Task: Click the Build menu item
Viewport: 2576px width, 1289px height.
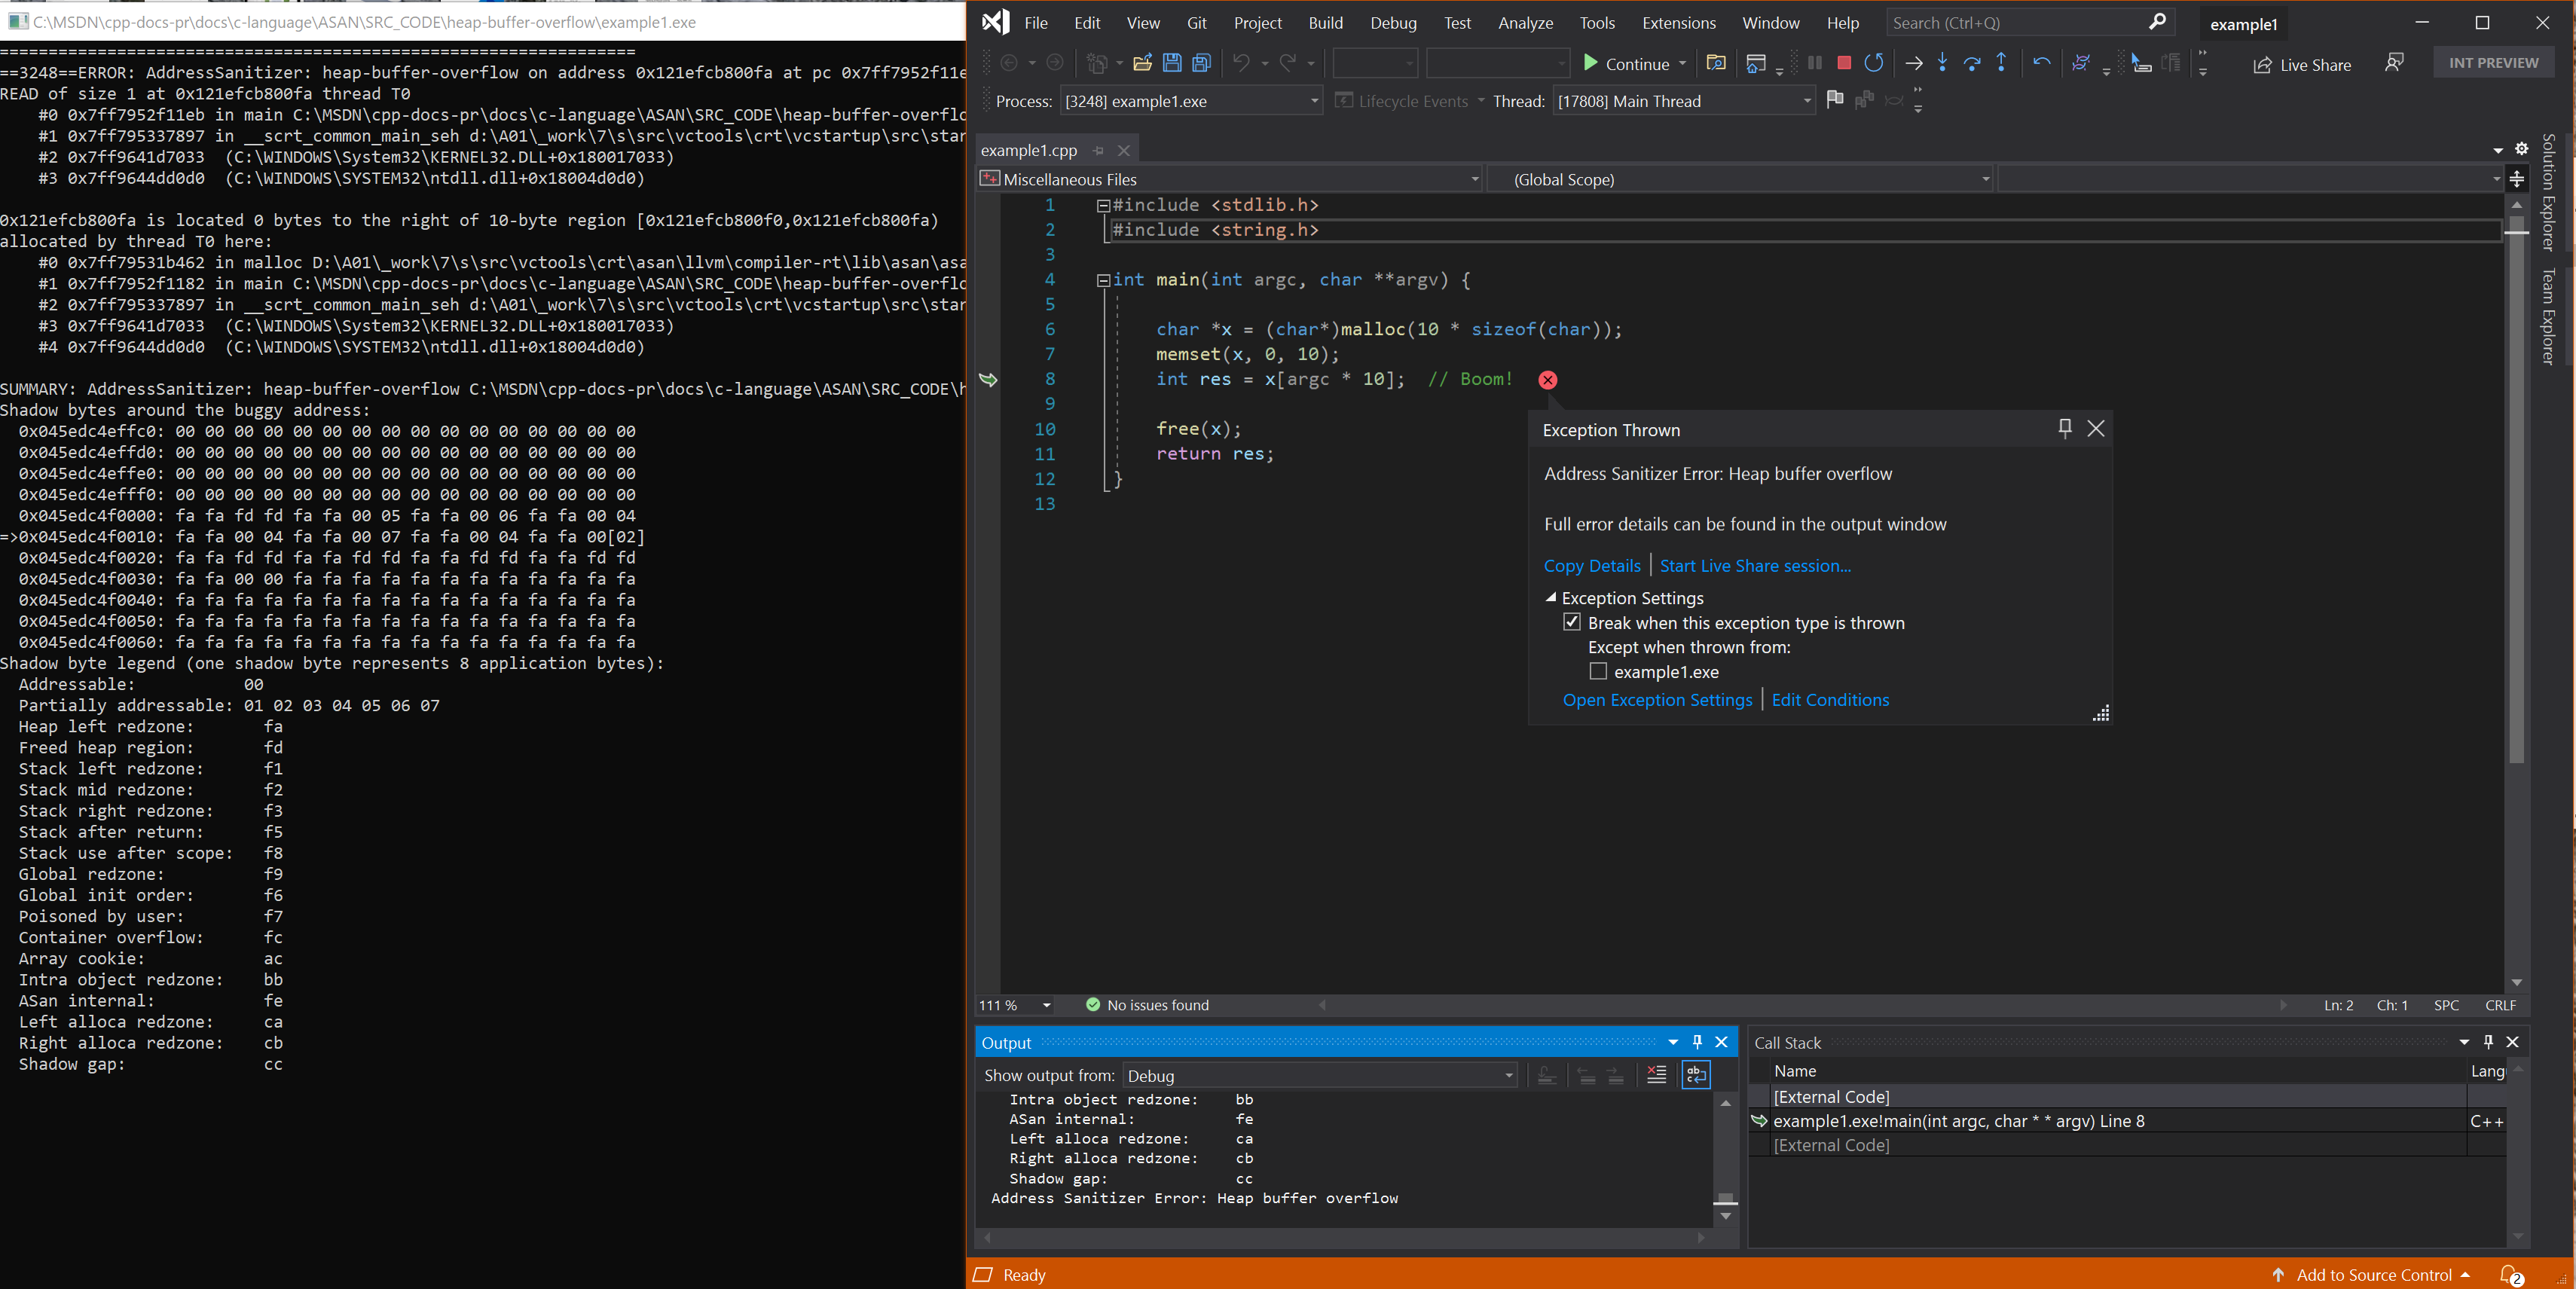Action: point(1325,21)
